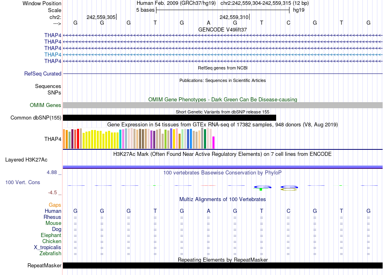The image size is (383, 275).
Task: Click the 100 Vert. Cons track label
Action: point(23,182)
